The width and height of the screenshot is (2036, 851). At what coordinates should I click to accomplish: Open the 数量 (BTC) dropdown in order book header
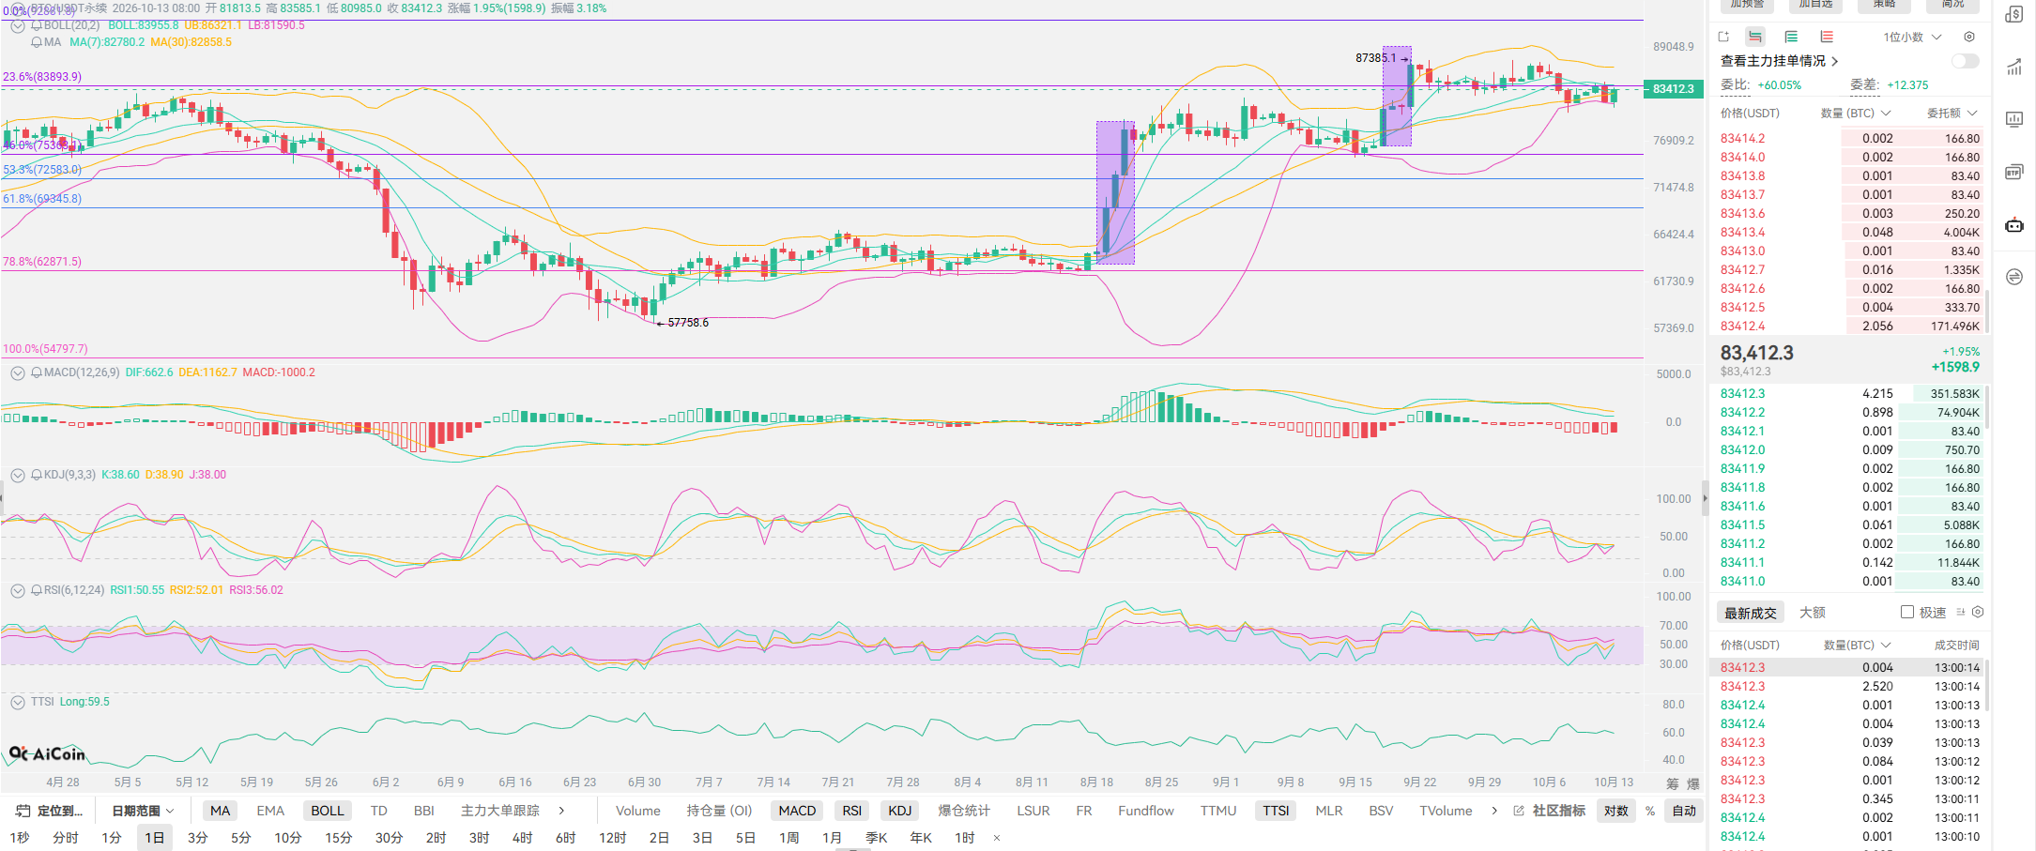click(x=1856, y=113)
